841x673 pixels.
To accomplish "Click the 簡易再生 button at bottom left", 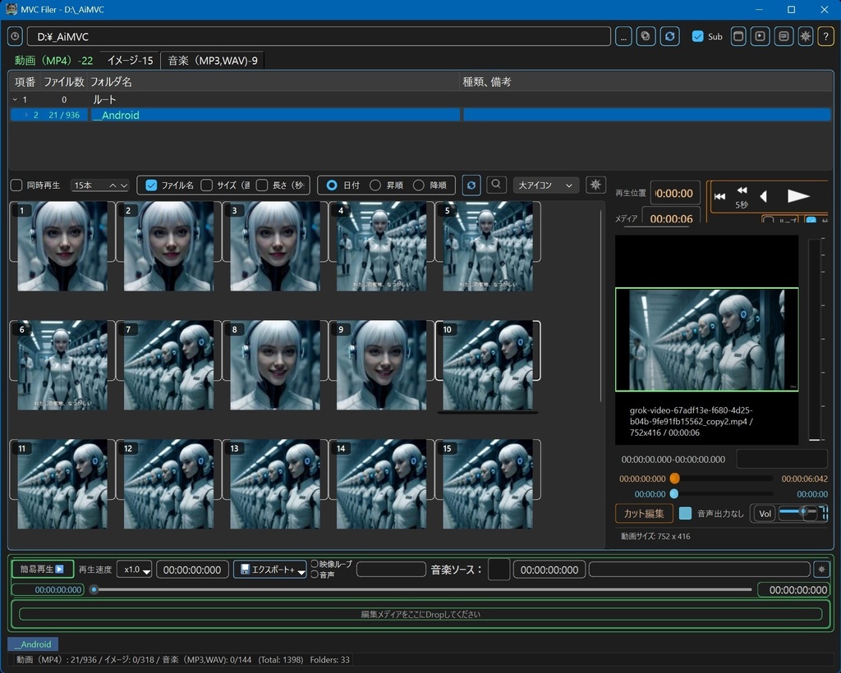I will 41,569.
